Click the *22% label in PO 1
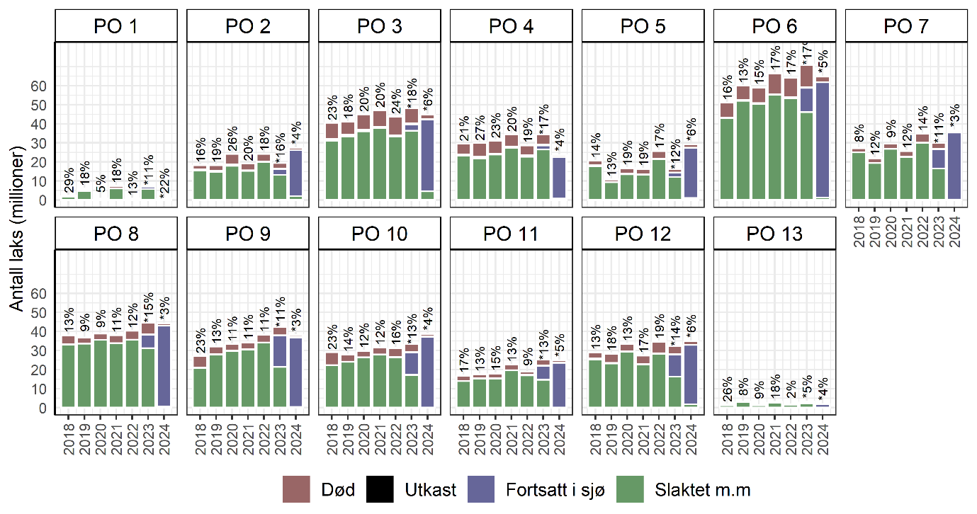The image size is (977, 514). (165, 185)
